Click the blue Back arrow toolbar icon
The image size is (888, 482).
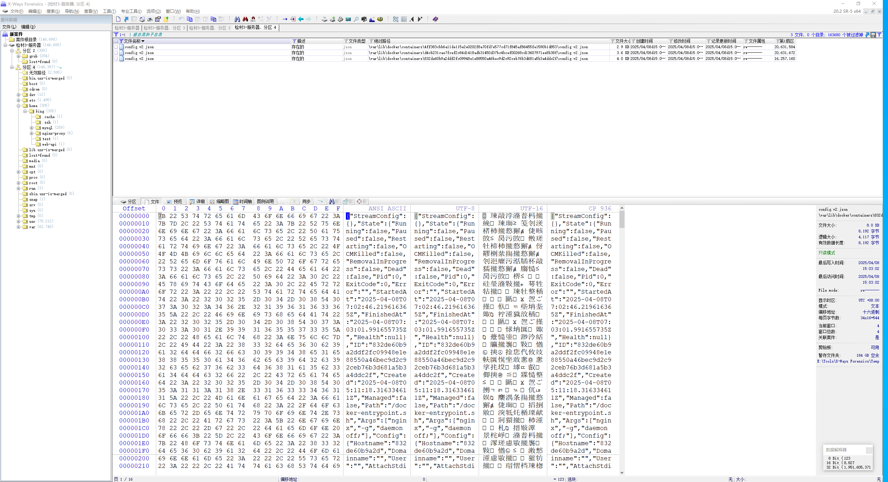301,19
